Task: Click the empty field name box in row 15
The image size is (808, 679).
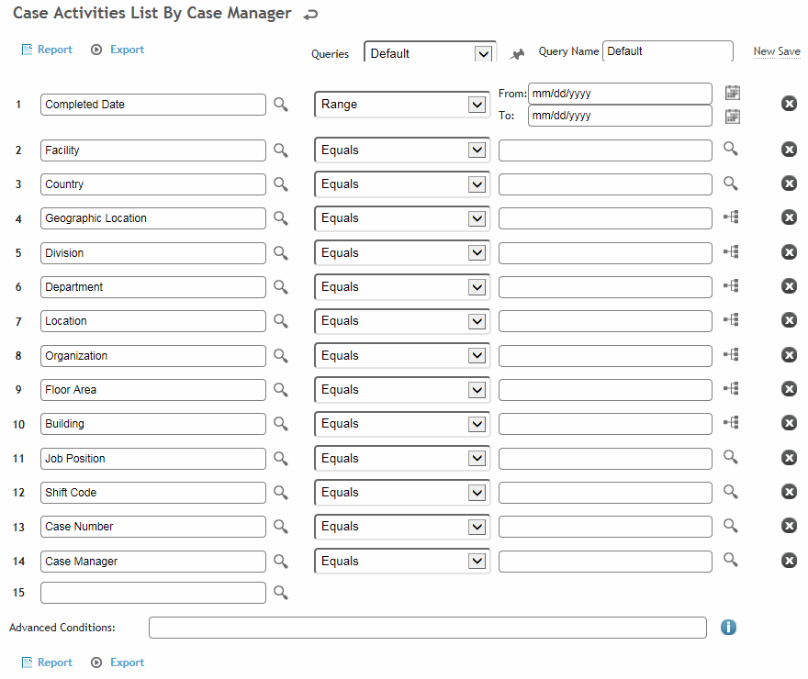Action: click(153, 593)
